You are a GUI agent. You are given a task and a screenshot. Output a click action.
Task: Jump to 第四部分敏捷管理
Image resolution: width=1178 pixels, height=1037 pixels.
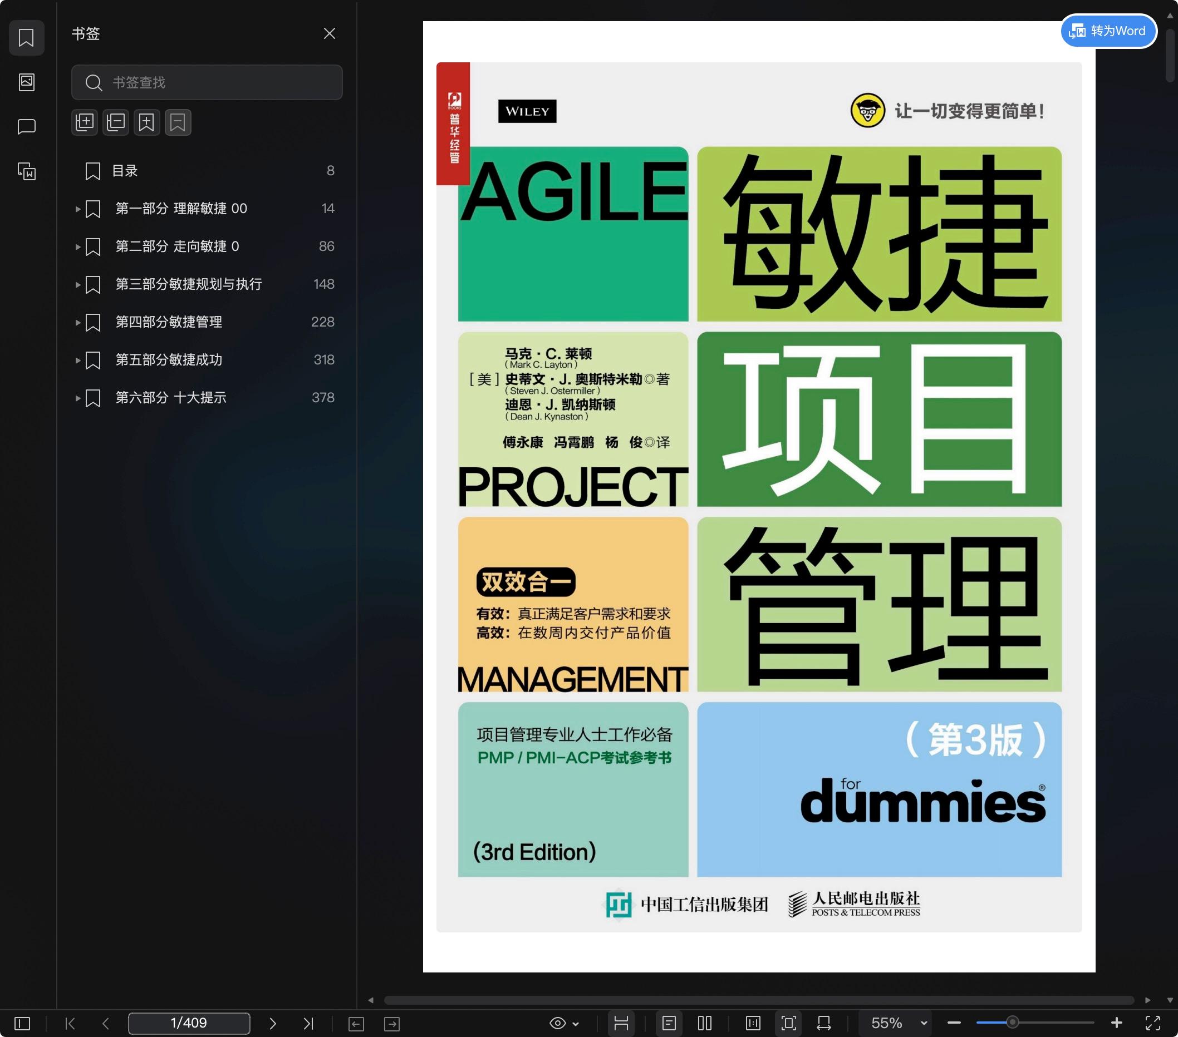click(168, 322)
